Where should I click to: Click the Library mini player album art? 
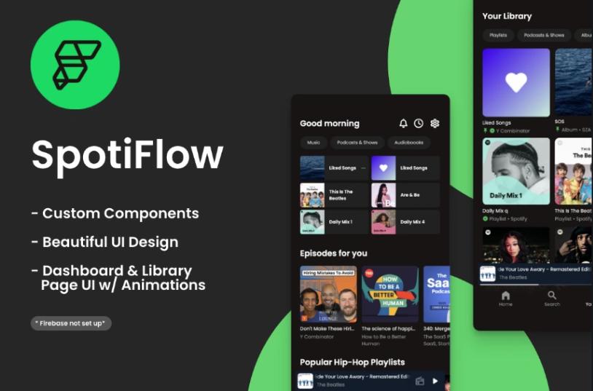point(488,273)
